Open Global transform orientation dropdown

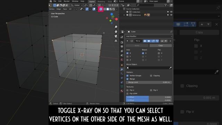pos(77,5)
